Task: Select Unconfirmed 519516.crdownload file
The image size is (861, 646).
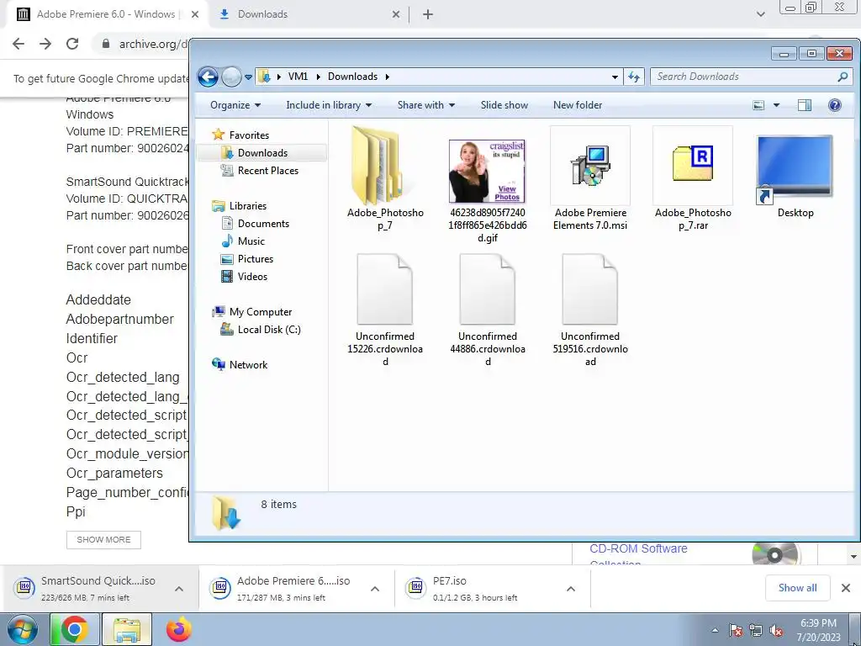Action: 589,310
